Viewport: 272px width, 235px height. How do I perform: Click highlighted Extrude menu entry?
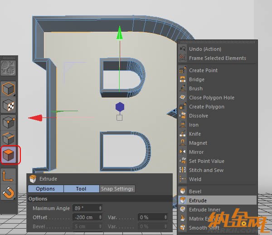click(217, 201)
